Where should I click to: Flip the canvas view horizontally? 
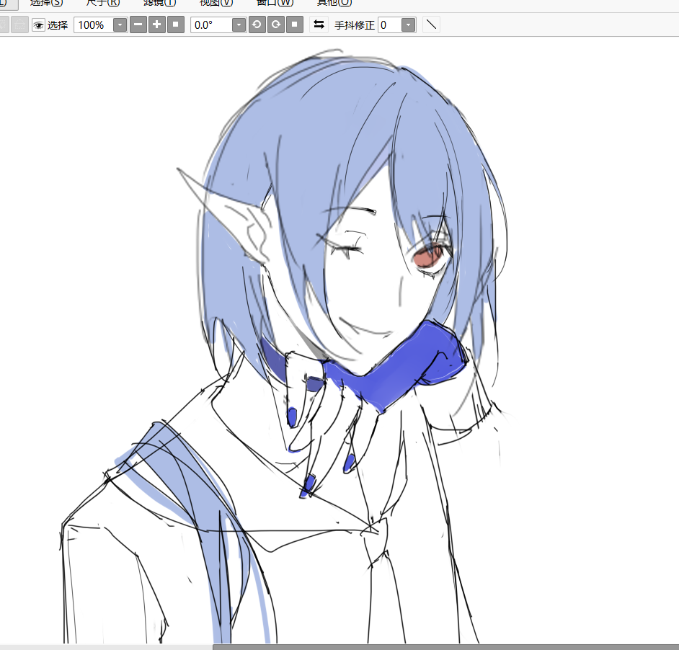click(x=319, y=25)
